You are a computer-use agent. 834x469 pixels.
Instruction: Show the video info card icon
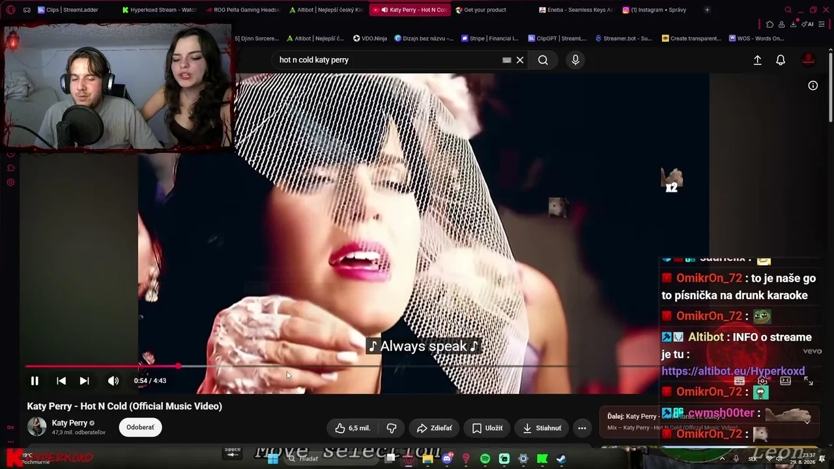[813, 85]
